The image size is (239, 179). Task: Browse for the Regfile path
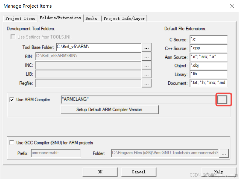coord(146,83)
